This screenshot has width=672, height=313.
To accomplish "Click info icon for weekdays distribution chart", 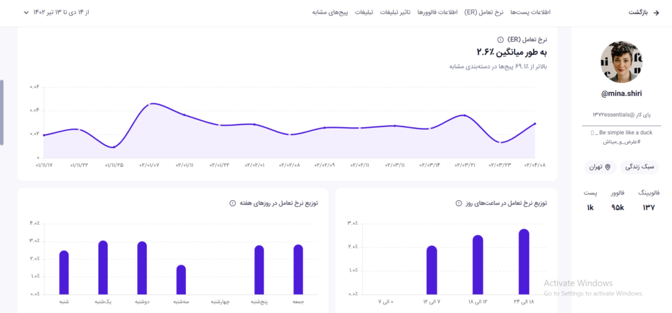I will 233,203.
